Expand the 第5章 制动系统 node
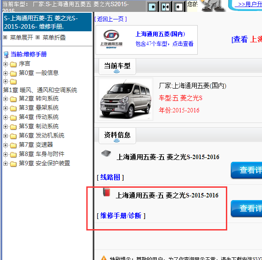This screenshot has height=260, width=262. (5, 127)
